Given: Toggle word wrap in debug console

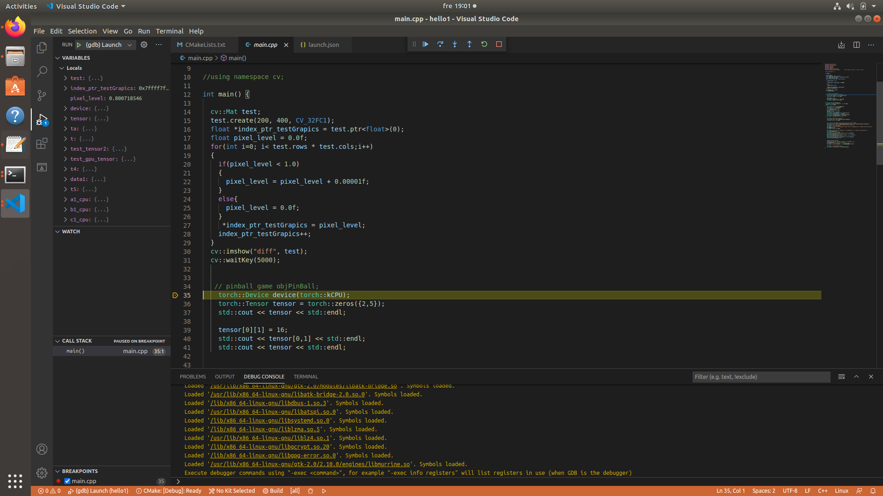Looking at the screenshot, I should pos(842,377).
